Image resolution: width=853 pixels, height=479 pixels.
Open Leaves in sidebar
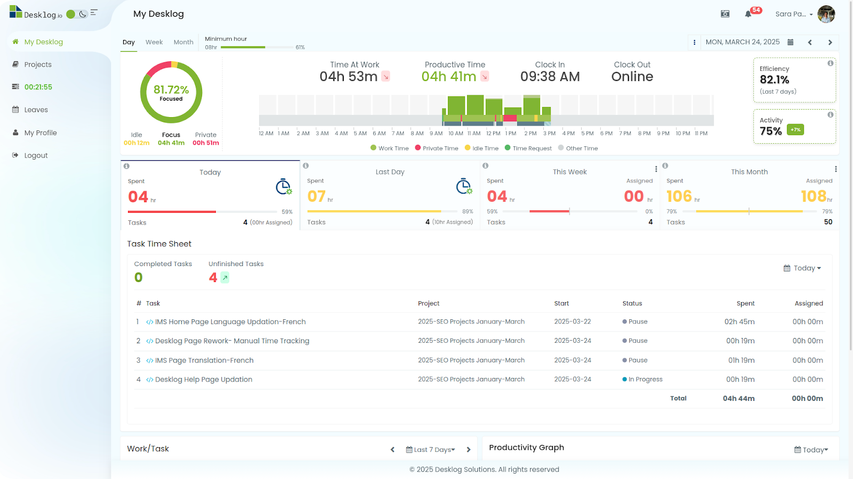(36, 110)
